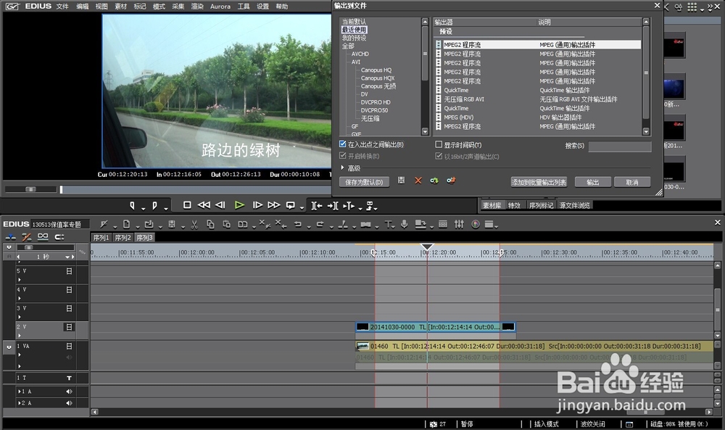This screenshot has width=725, height=430.
Task: Toggle lock on track 3 V
Action: (x=69, y=308)
